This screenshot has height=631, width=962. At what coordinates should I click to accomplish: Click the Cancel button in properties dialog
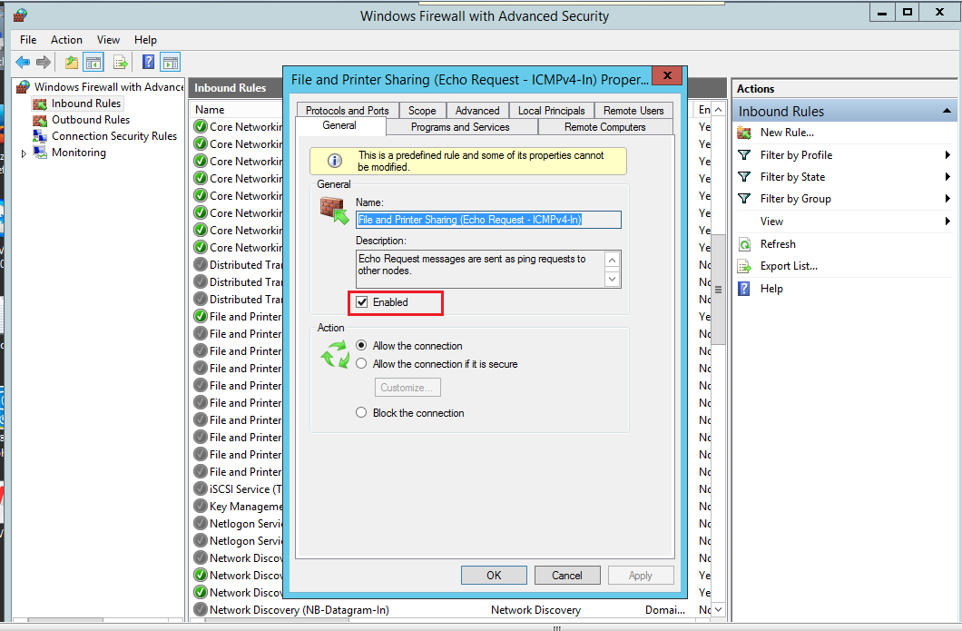567,575
